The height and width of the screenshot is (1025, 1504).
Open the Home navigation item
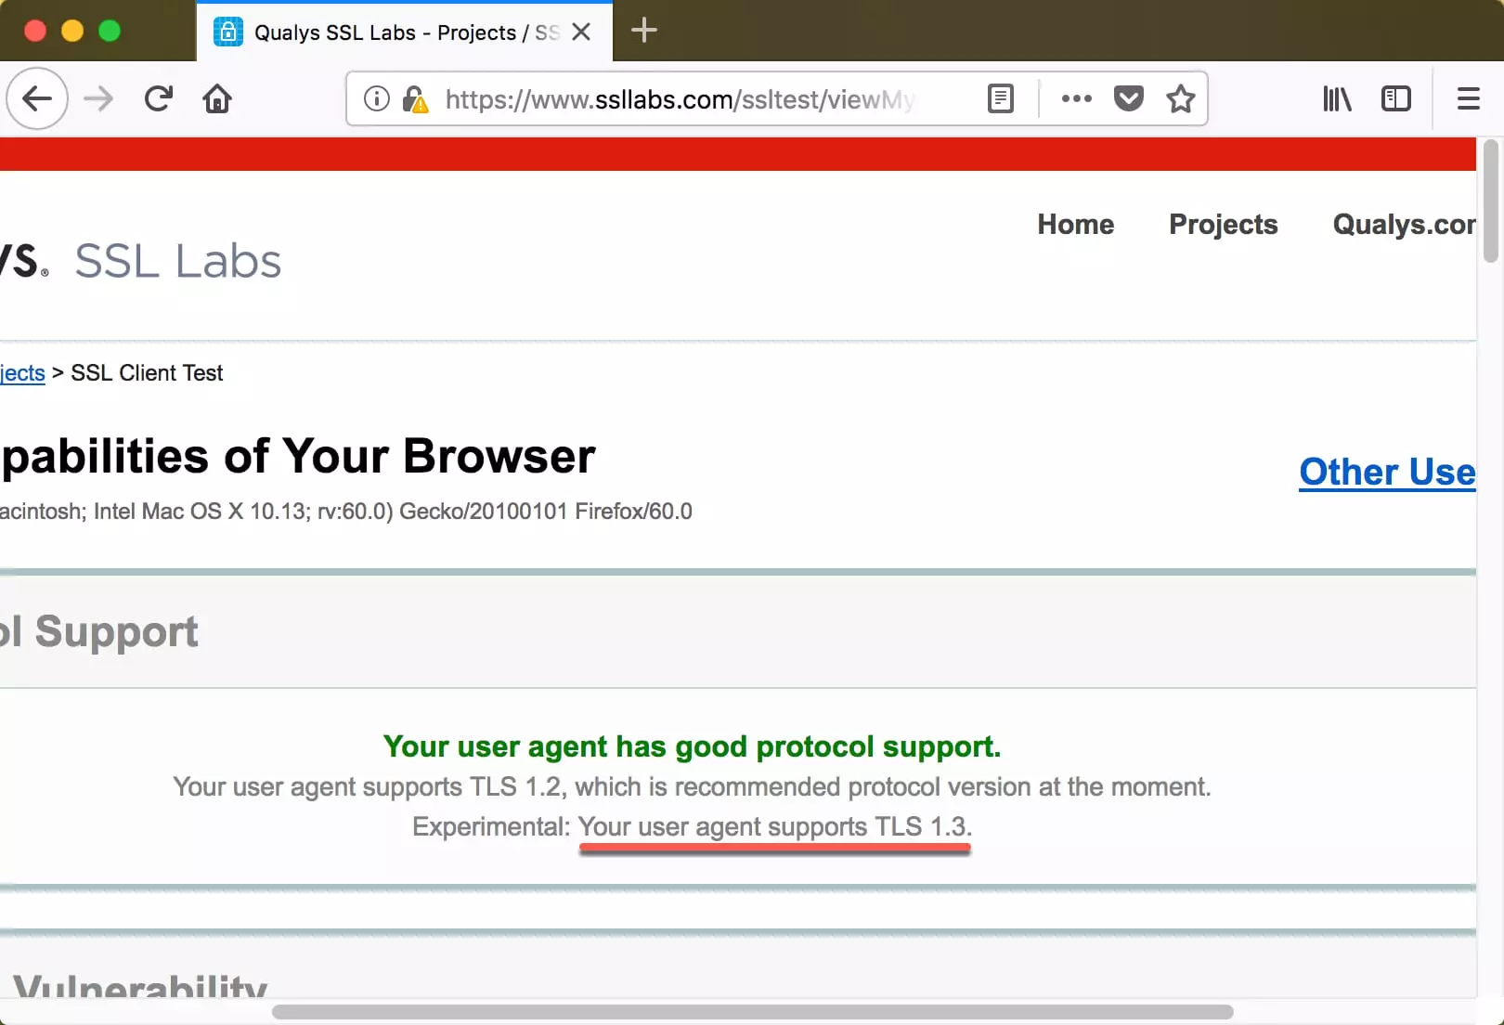pyautogui.click(x=1075, y=225)
